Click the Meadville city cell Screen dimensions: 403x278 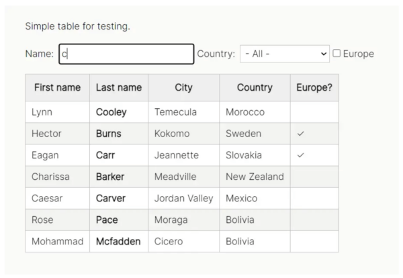tap(183, 177)
